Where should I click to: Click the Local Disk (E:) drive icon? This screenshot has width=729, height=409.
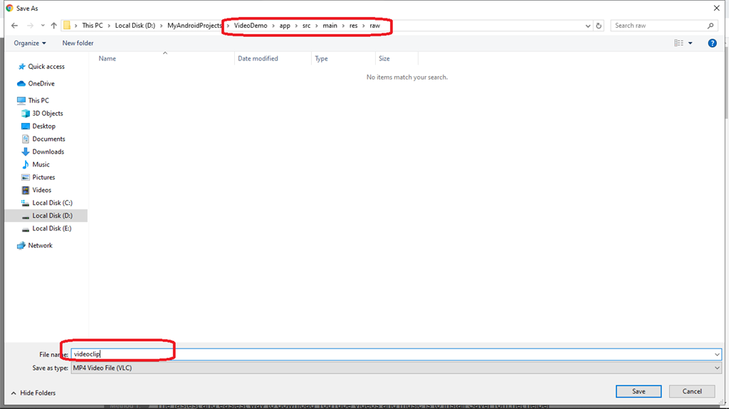pos(26,228)
